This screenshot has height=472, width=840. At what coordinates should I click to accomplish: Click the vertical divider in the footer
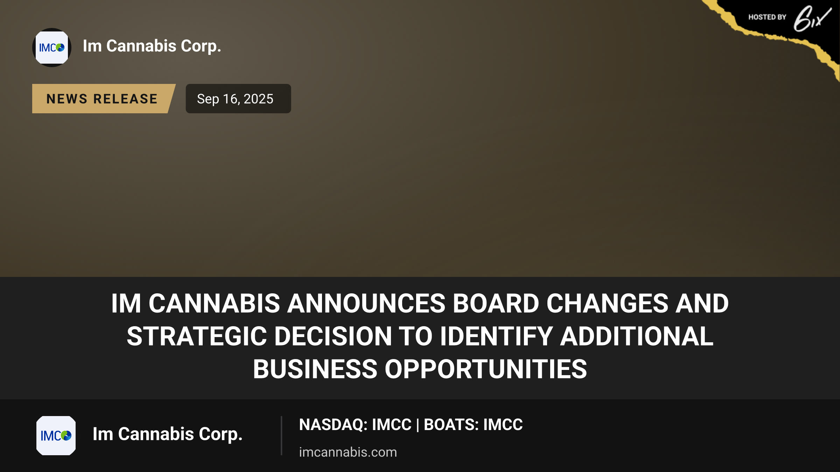coord(281,436)
